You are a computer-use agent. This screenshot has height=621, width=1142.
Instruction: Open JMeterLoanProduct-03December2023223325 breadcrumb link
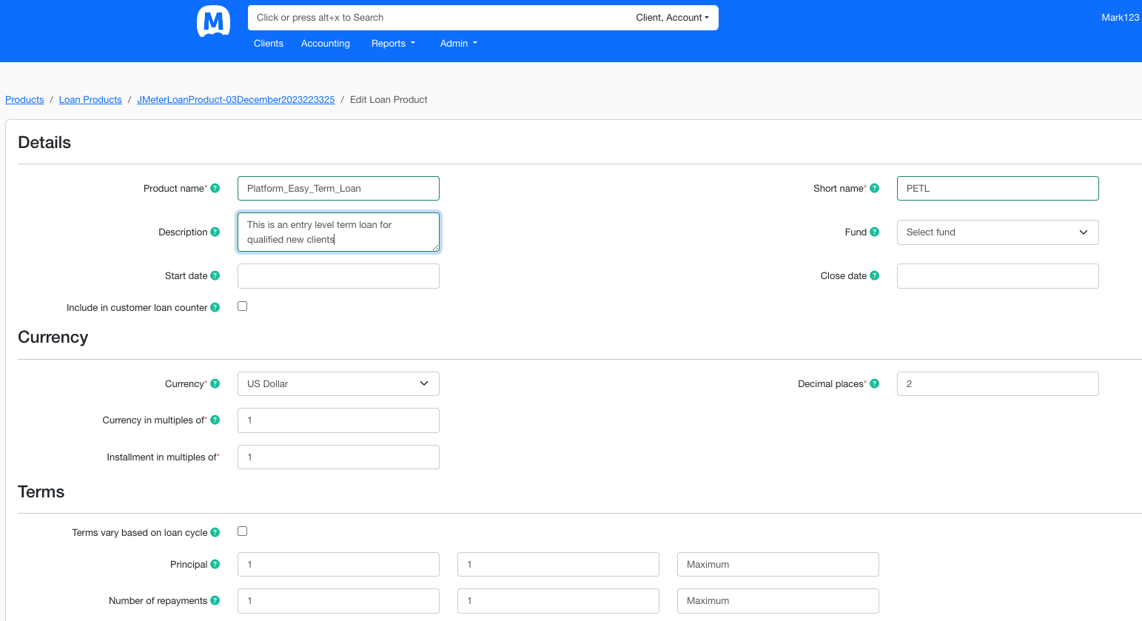click(x=236, y=100)
